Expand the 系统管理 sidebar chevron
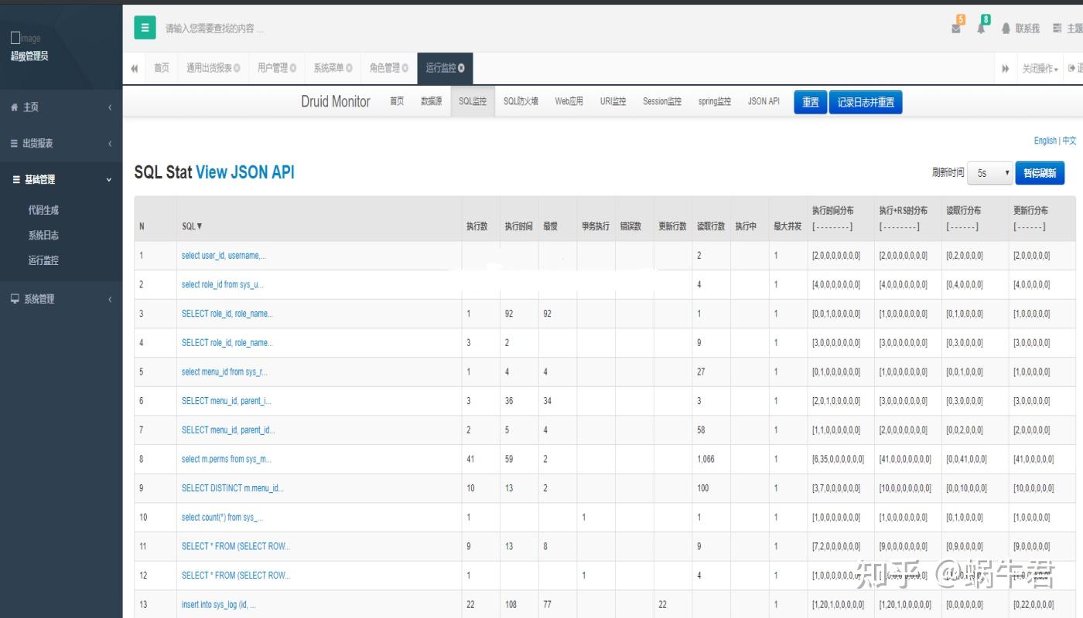Screen dimensions: 1083x618 click(110, 299)
